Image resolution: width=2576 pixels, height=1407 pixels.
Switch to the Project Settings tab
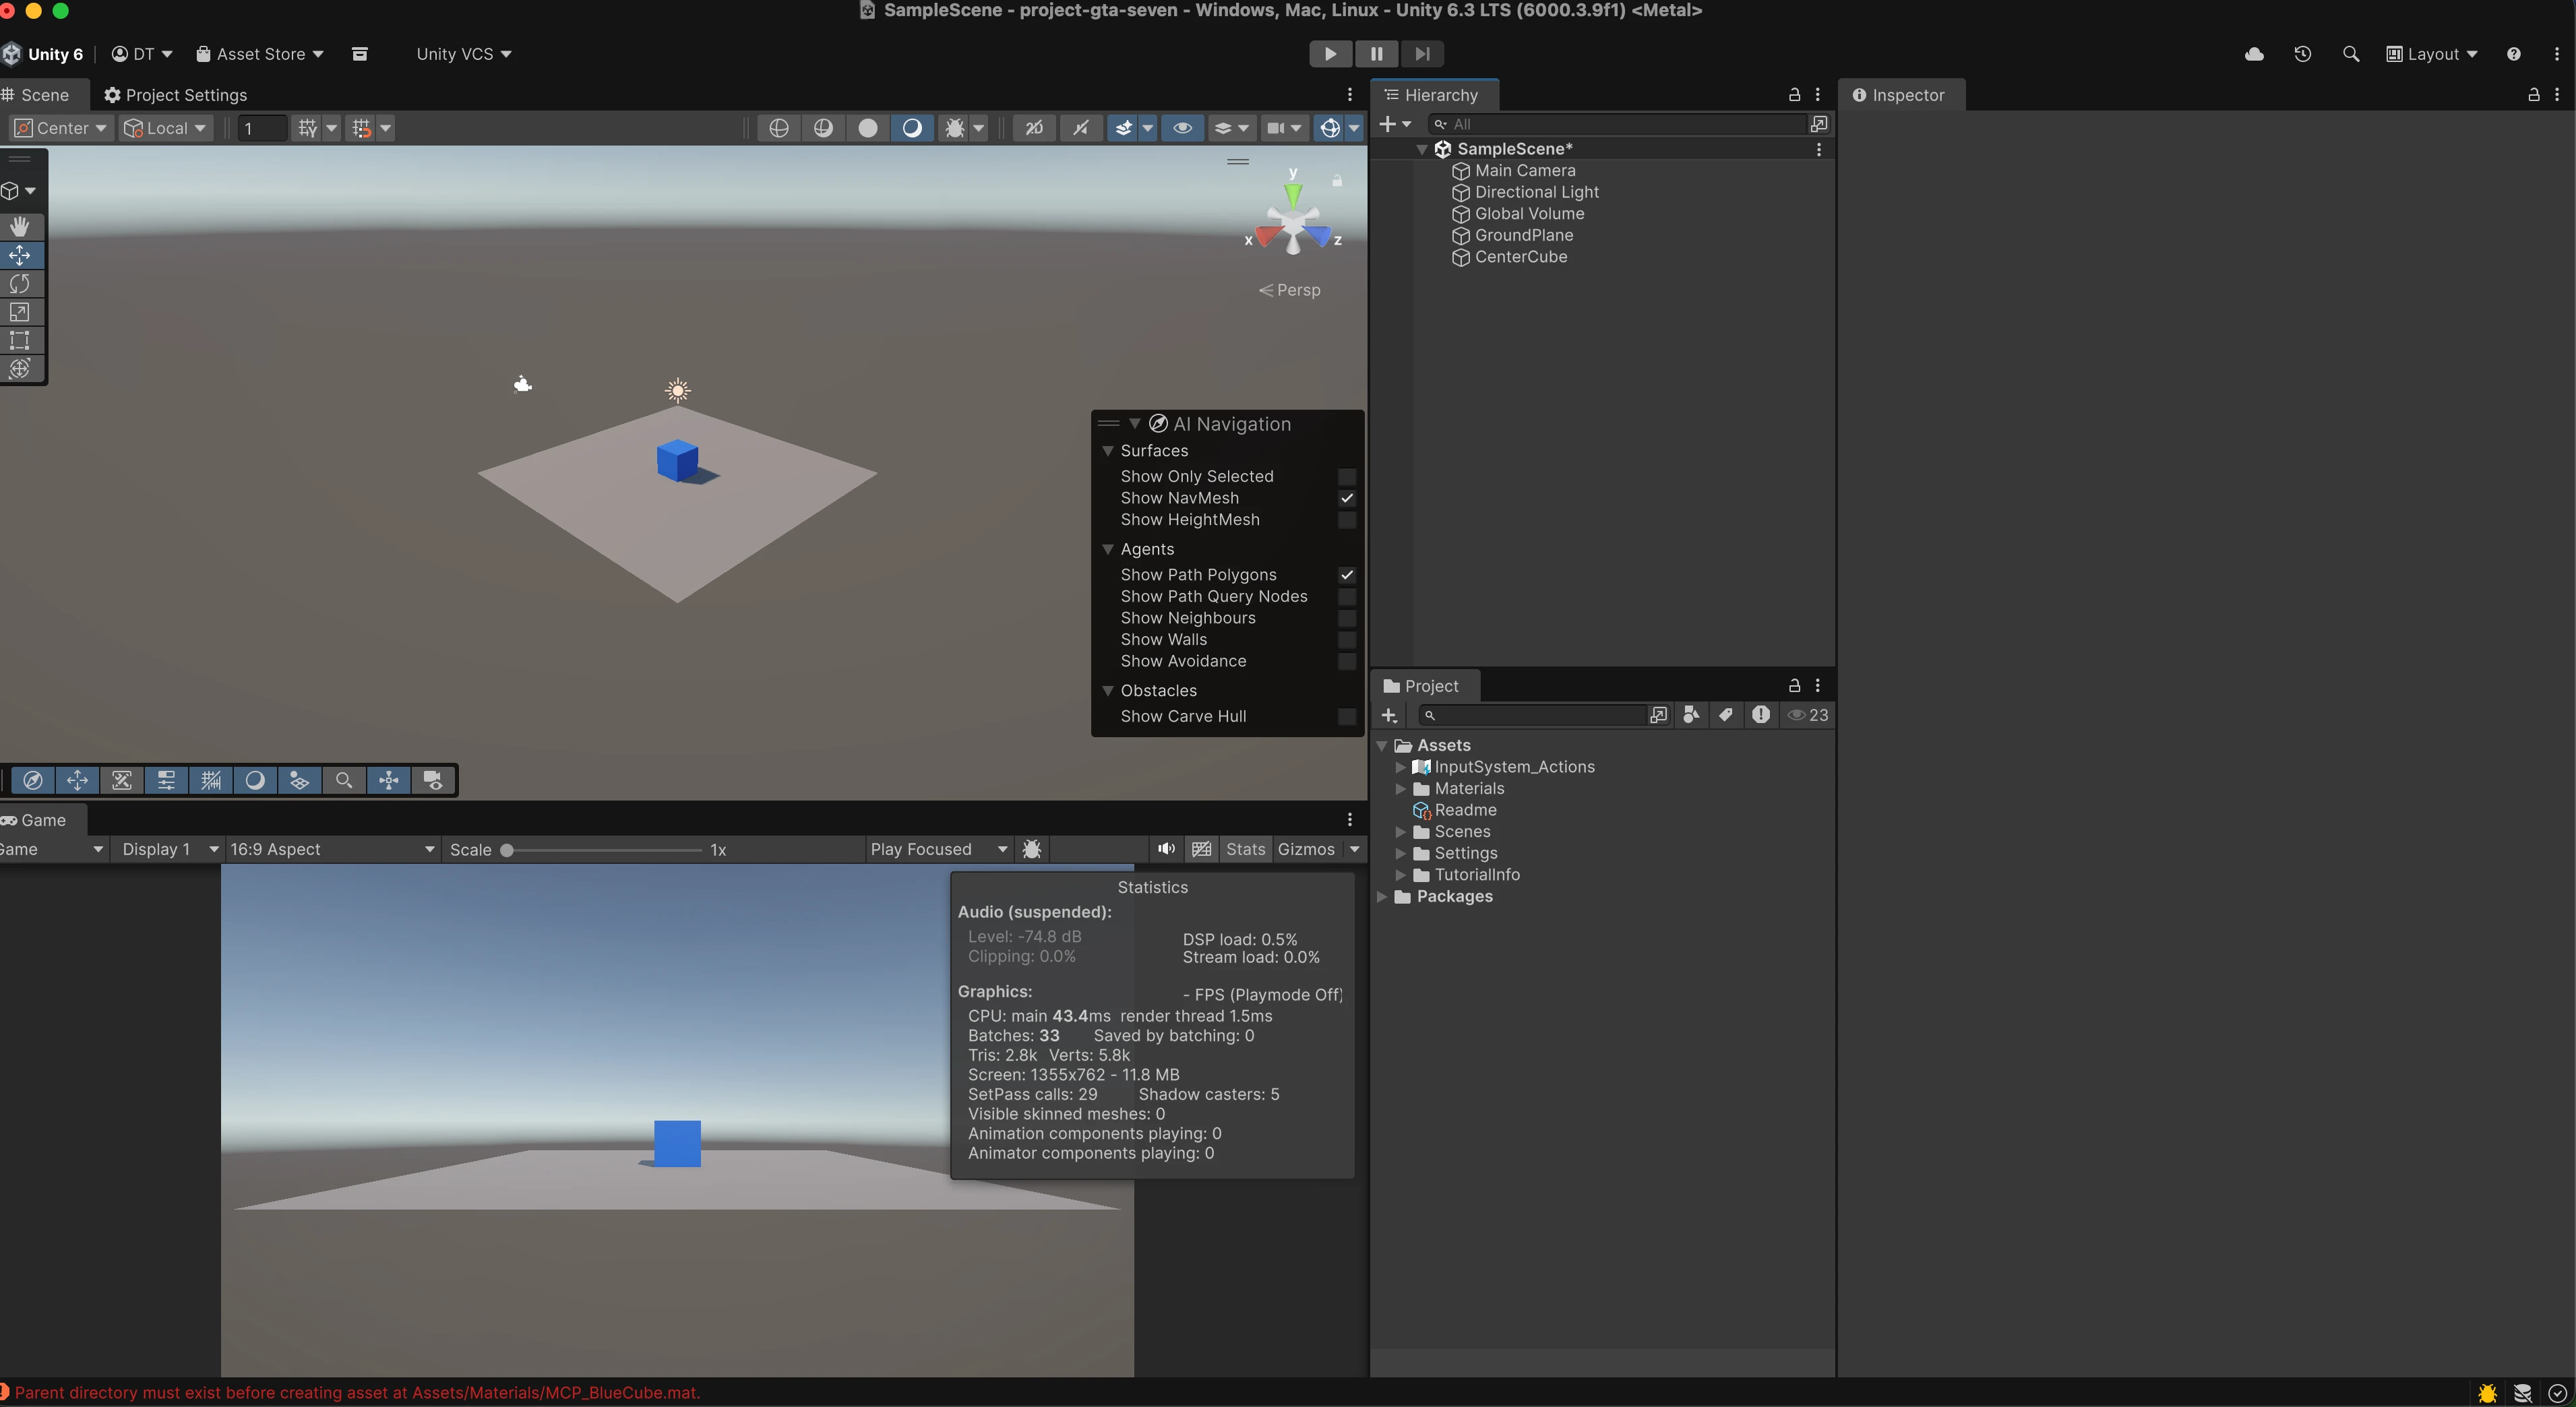tap(175, 95)
